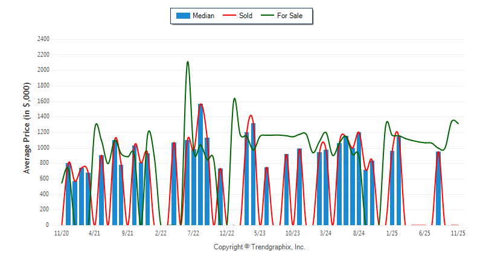Select the 10/23 x-axis date label

(x=293, y=232)
